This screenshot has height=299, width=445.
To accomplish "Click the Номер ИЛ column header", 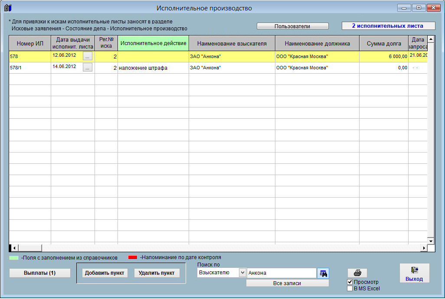I will click(x=30, y=43).
